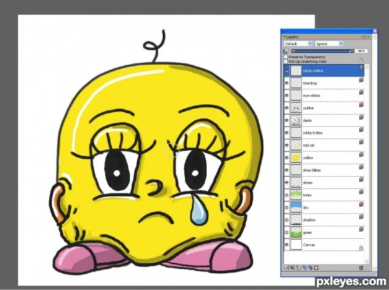Screen dimensions: 389x290
Task: Select the 'white hi lites' layer name
Action: (313, 133)
